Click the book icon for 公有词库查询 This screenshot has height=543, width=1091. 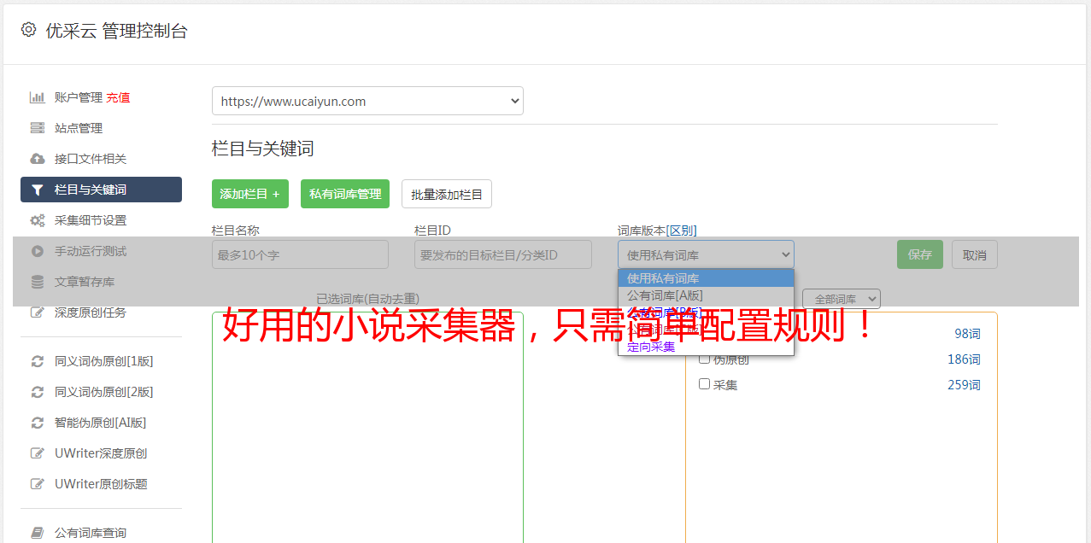[x=38, y=533]
